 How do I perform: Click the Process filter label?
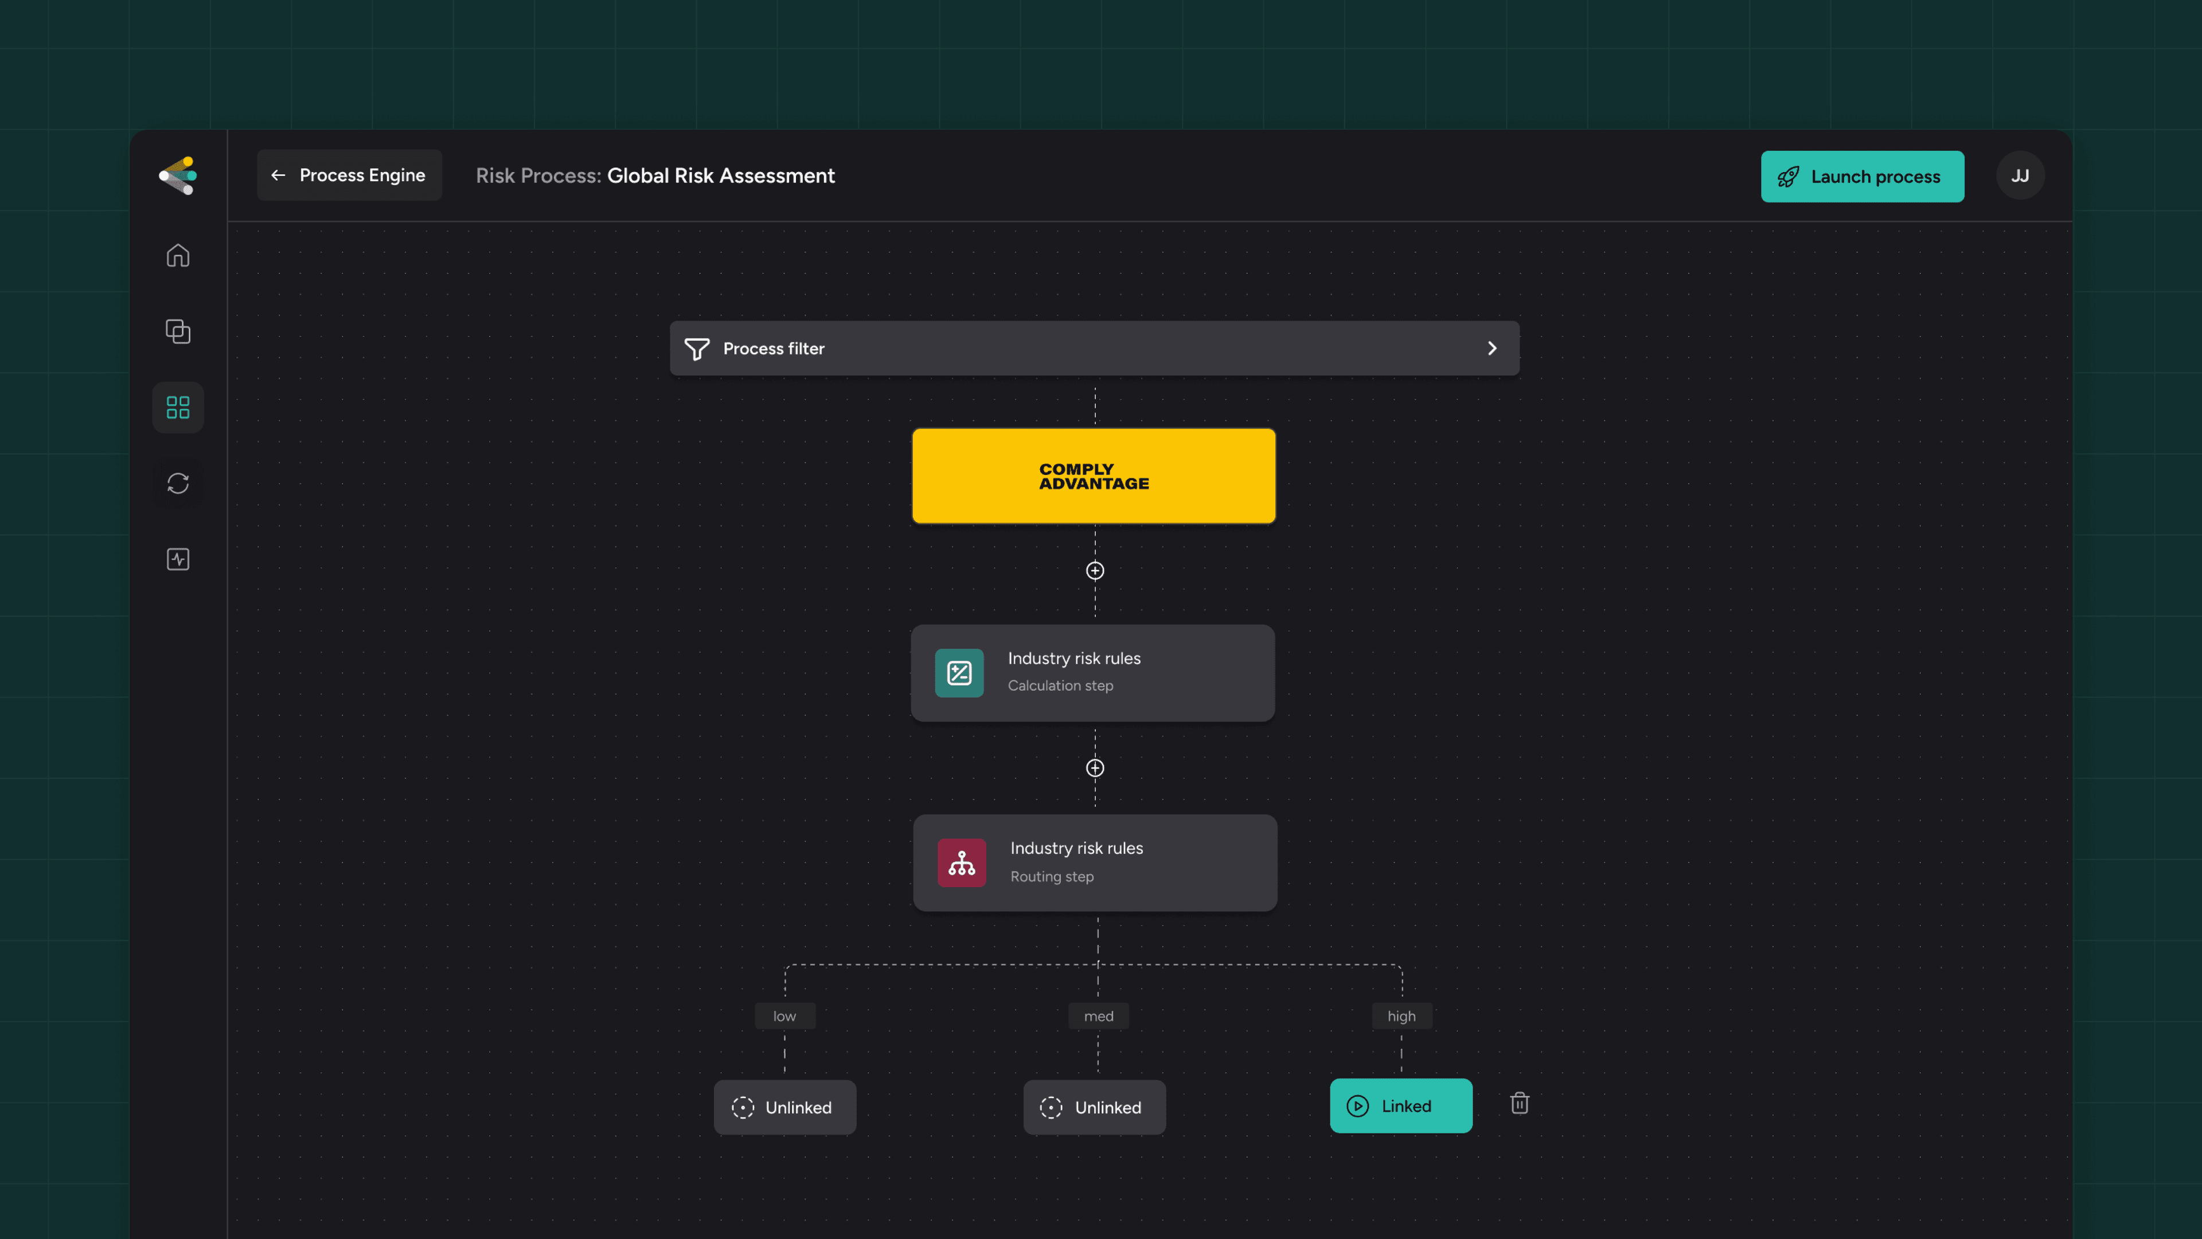click(774, 349)
